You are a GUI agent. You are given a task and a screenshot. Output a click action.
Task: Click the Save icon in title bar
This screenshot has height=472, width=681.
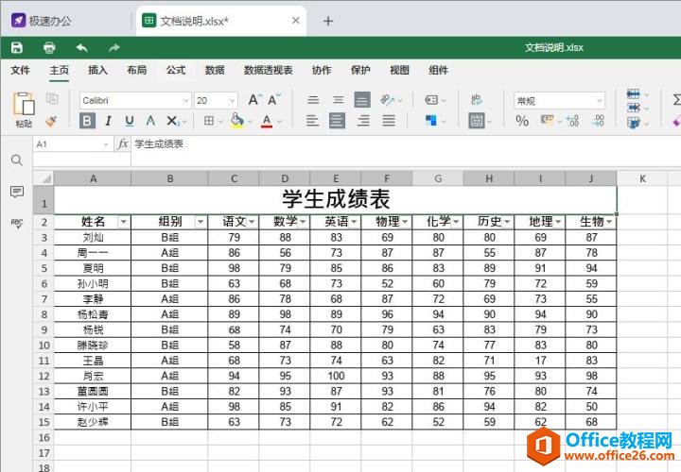(17, 48)
